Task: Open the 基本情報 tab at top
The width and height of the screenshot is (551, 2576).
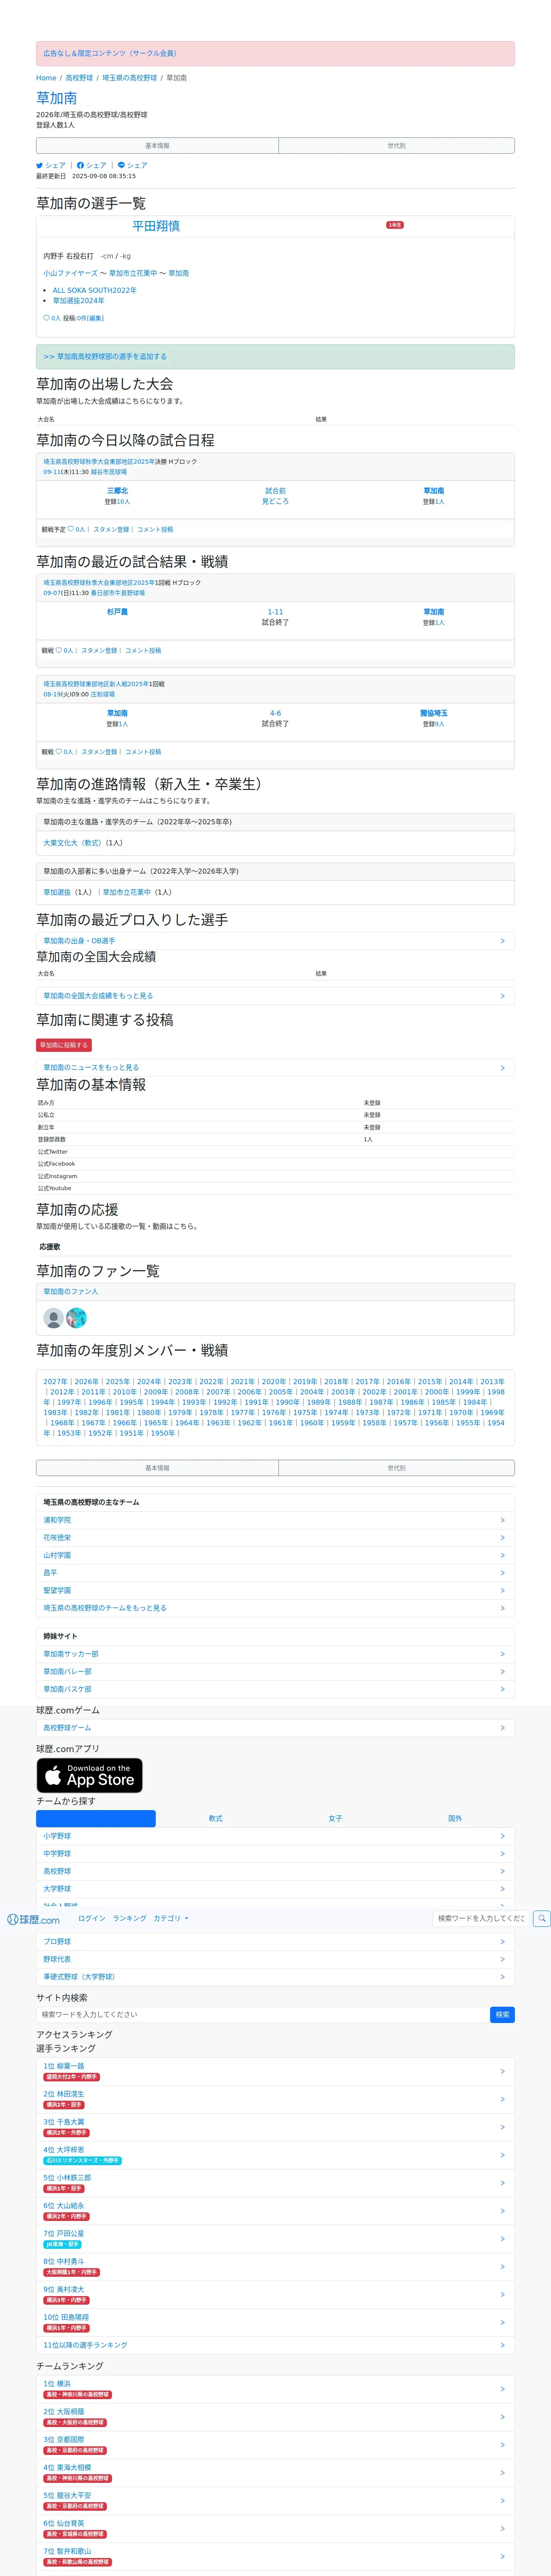Action: click(x=157, y=146)
